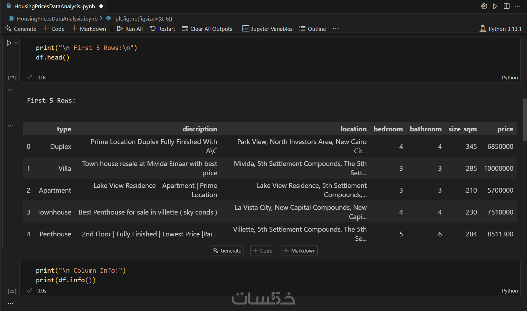This screenshot has width=527, height=311.
Task: Click the 'La Vista City, New Capital Compounds' location
Action: coord(301,212)
